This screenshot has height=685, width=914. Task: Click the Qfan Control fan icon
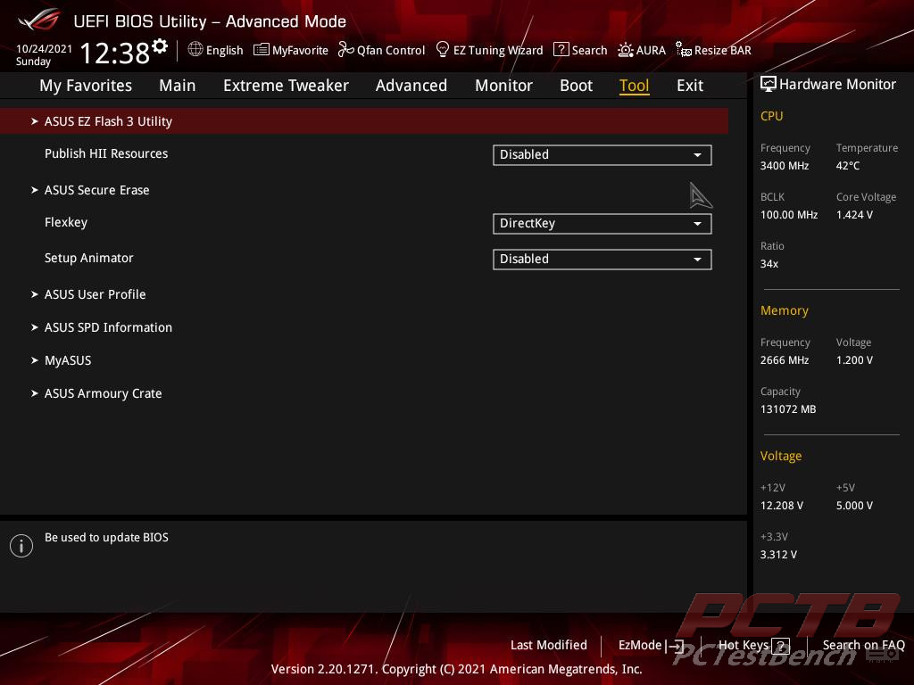pos(345,50)
